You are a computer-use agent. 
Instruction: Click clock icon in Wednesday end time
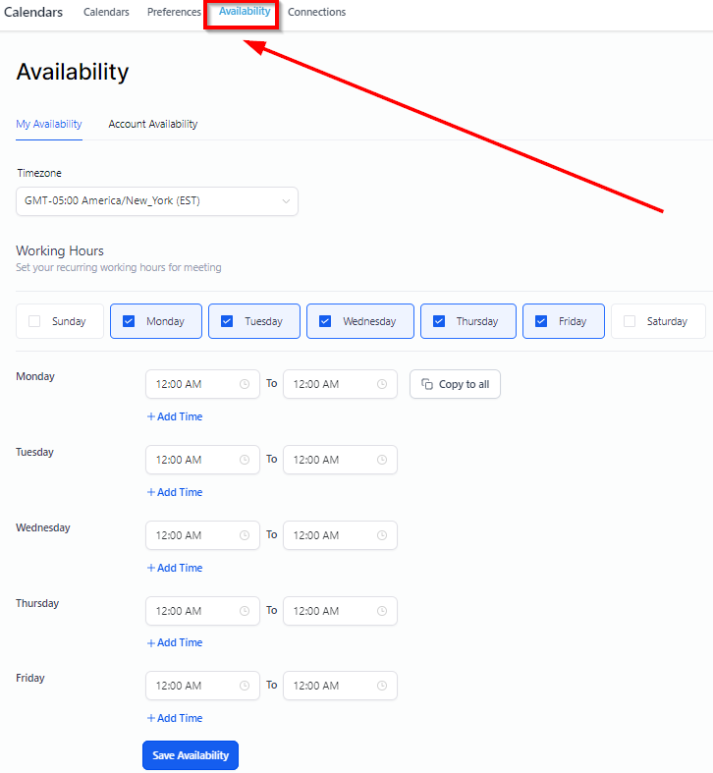coord(382,535)
